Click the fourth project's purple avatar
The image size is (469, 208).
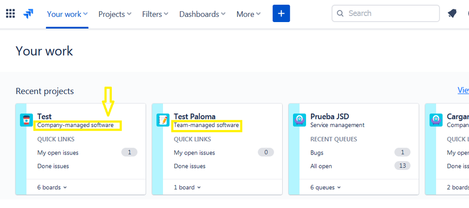click(436, 120)
